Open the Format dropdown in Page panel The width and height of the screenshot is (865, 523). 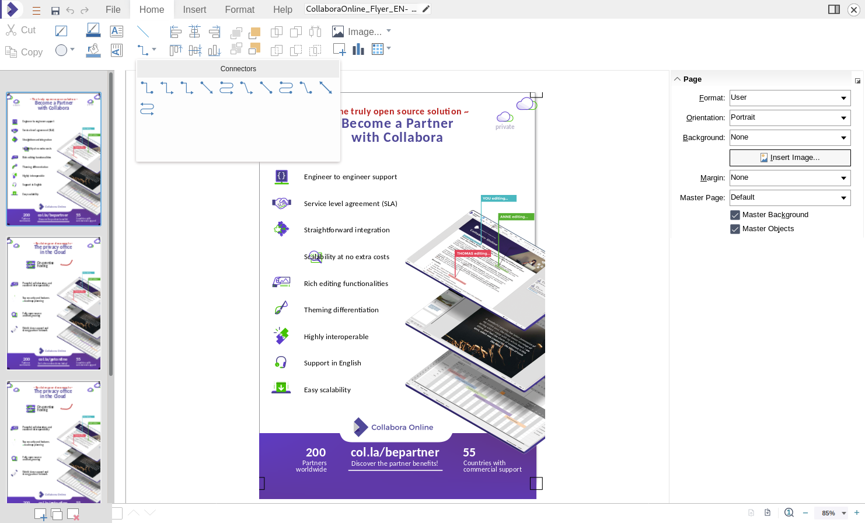click(x=790, y=98)
